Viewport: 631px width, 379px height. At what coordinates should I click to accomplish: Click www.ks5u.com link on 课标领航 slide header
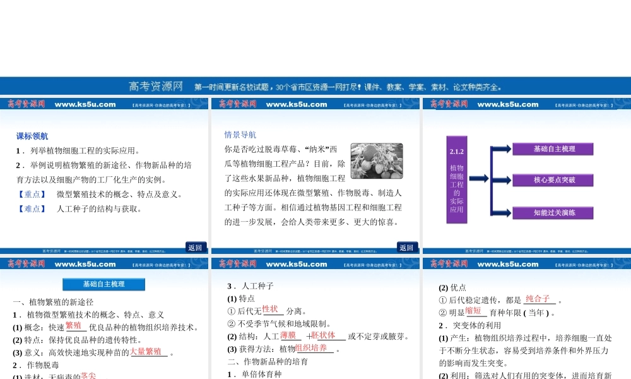click(x=85, y=104)
